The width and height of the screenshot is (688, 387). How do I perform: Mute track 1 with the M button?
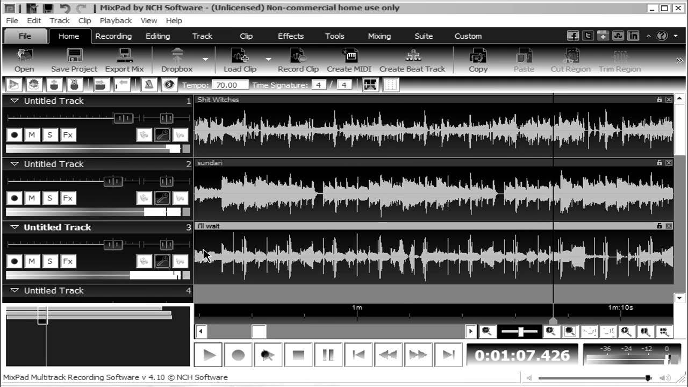pyautogui.click(x=32, y=135)
